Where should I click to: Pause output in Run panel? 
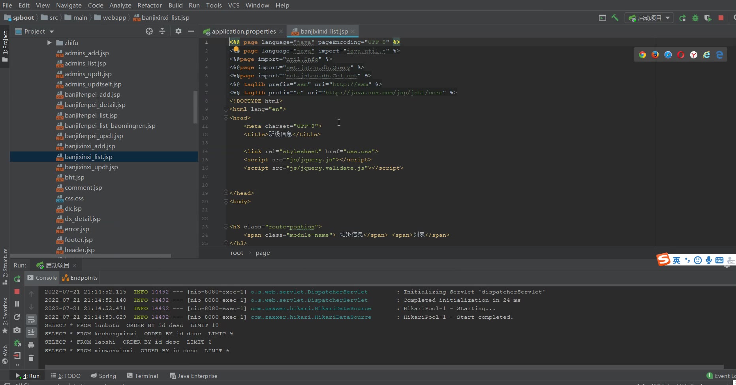(17, 304)
